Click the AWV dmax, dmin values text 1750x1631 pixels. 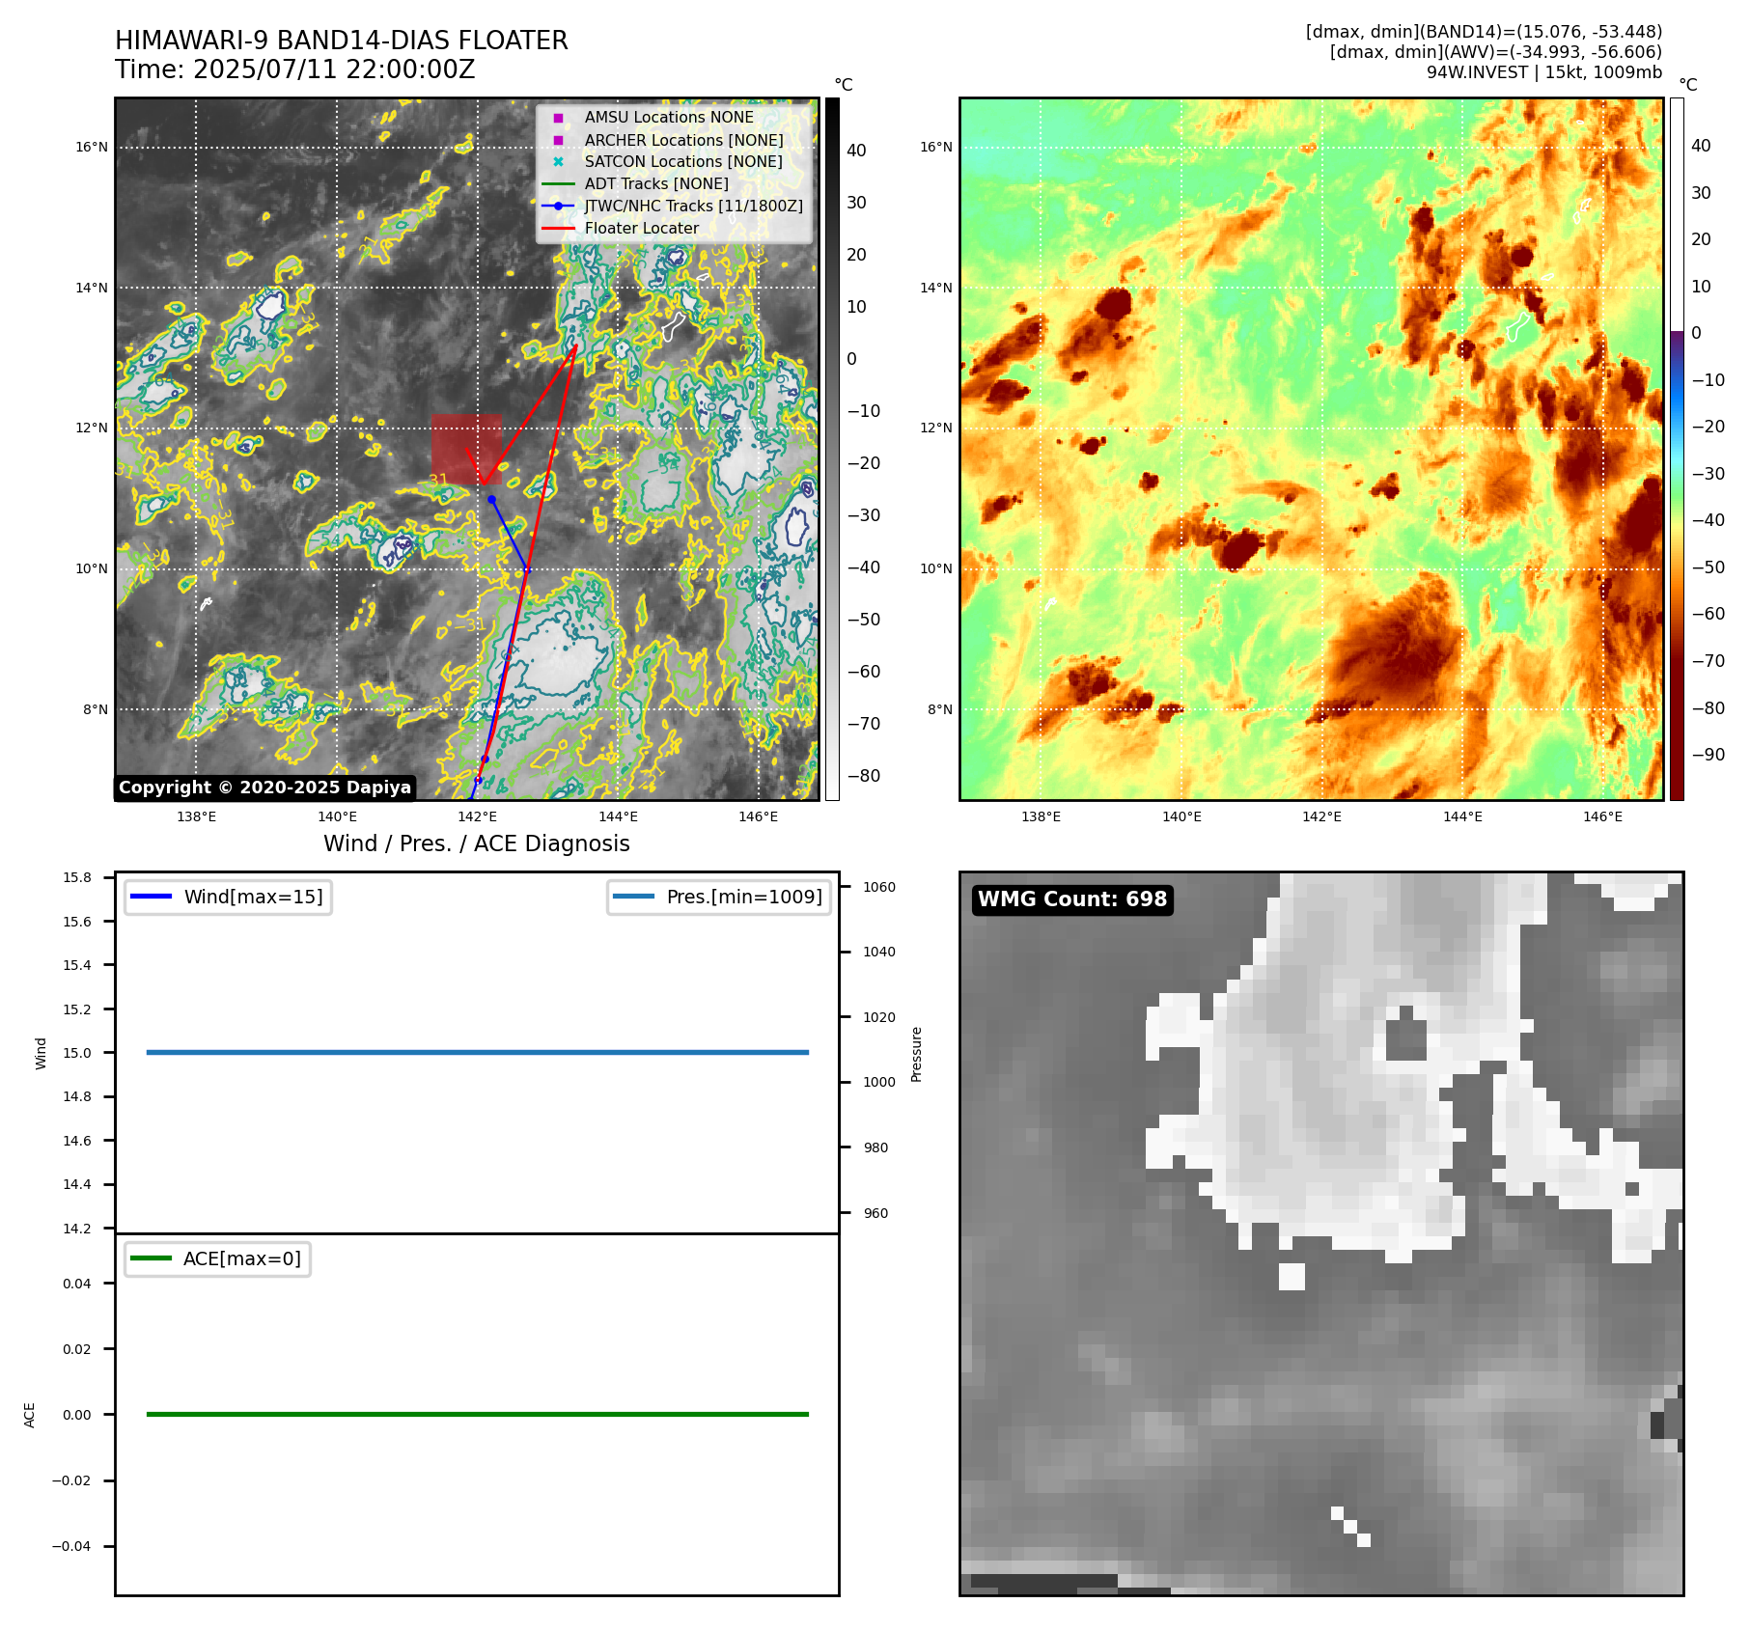pos(1496,52)
